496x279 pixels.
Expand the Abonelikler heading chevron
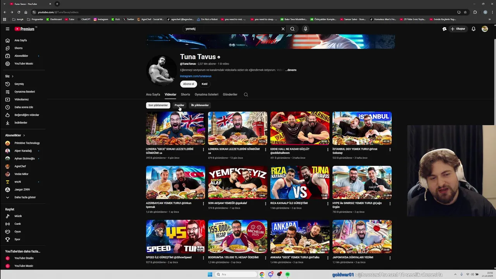(24, 135)
